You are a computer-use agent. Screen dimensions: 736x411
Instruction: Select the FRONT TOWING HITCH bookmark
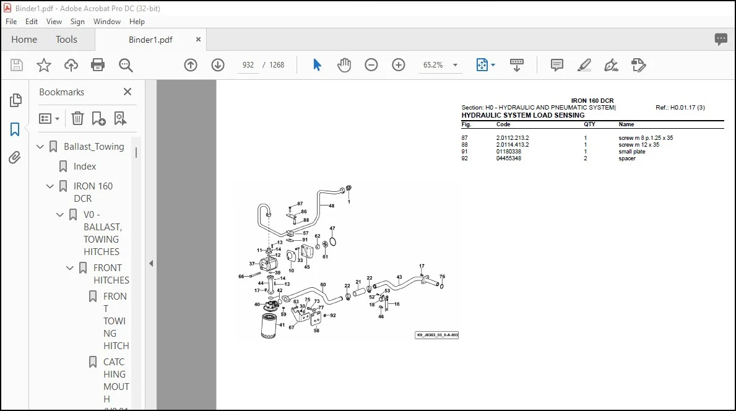pos(116,321)
